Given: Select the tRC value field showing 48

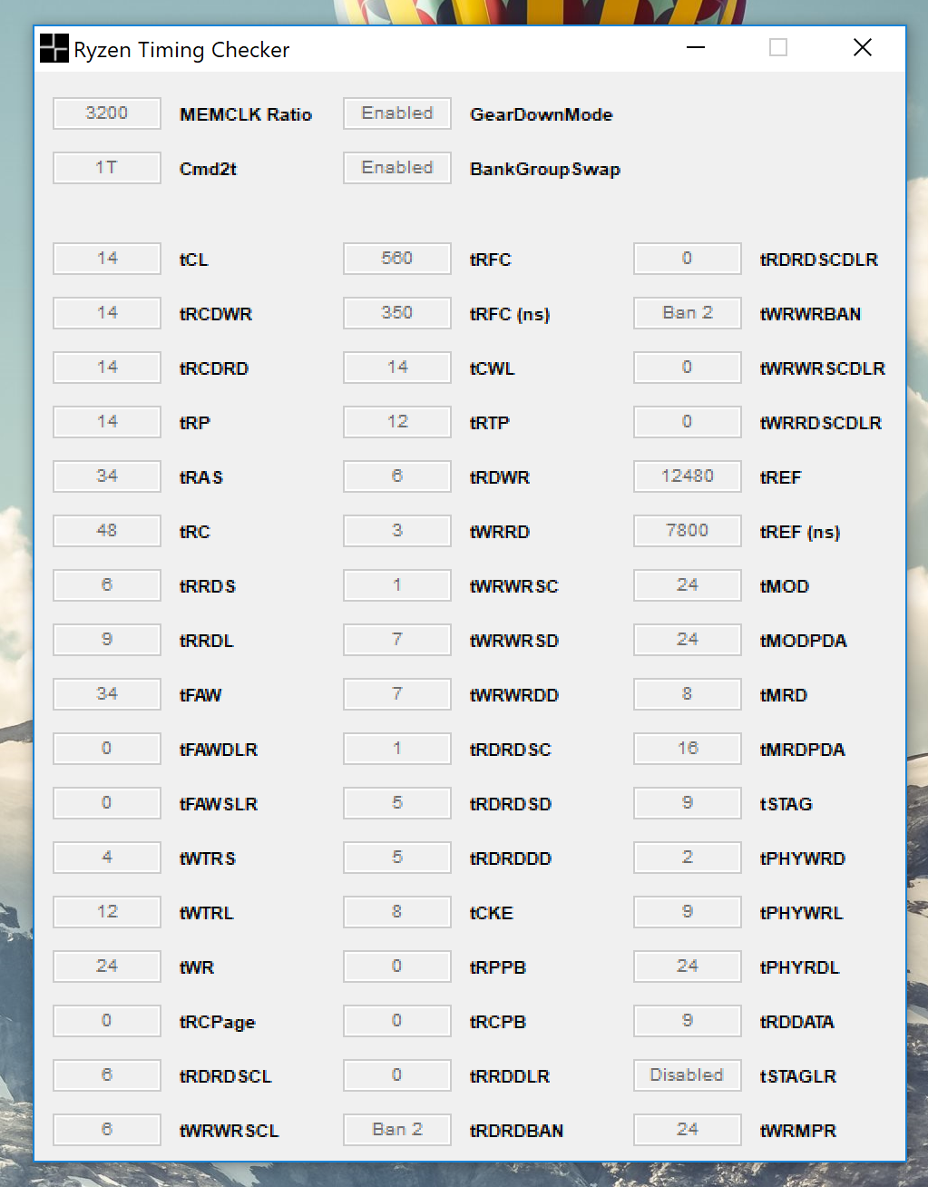Looking at the screenshot, I should pyautogui.click(x=107, y=531).
